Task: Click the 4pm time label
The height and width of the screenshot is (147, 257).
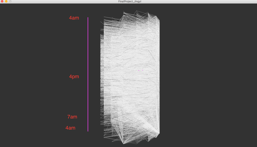Action: pyautogui.click(x=74, y=77)
